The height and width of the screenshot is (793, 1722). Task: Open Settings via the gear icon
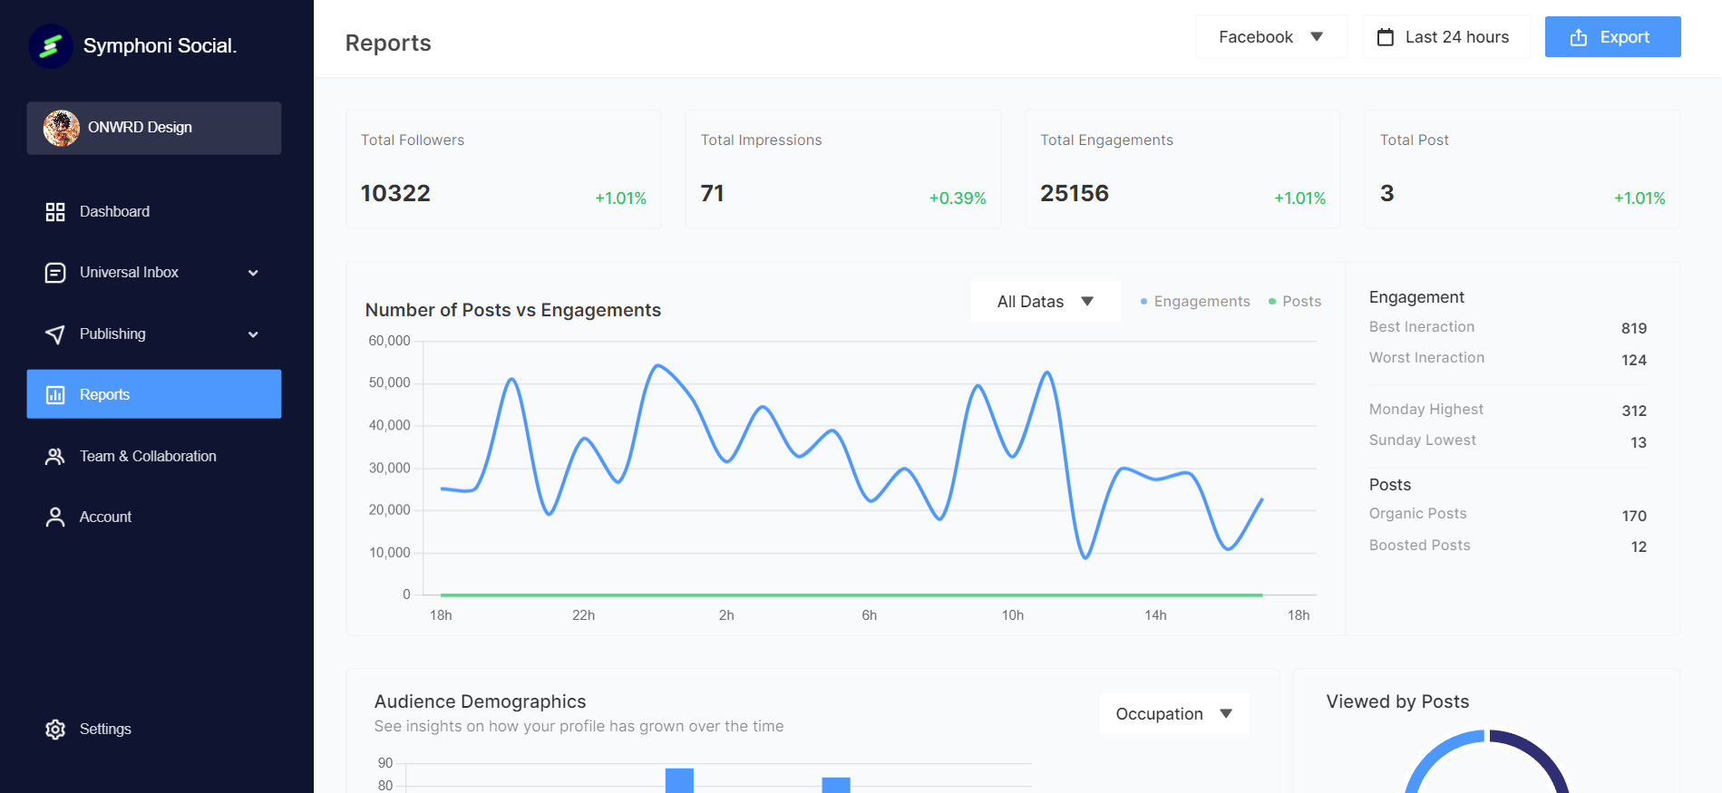click(x=55, y=730)
